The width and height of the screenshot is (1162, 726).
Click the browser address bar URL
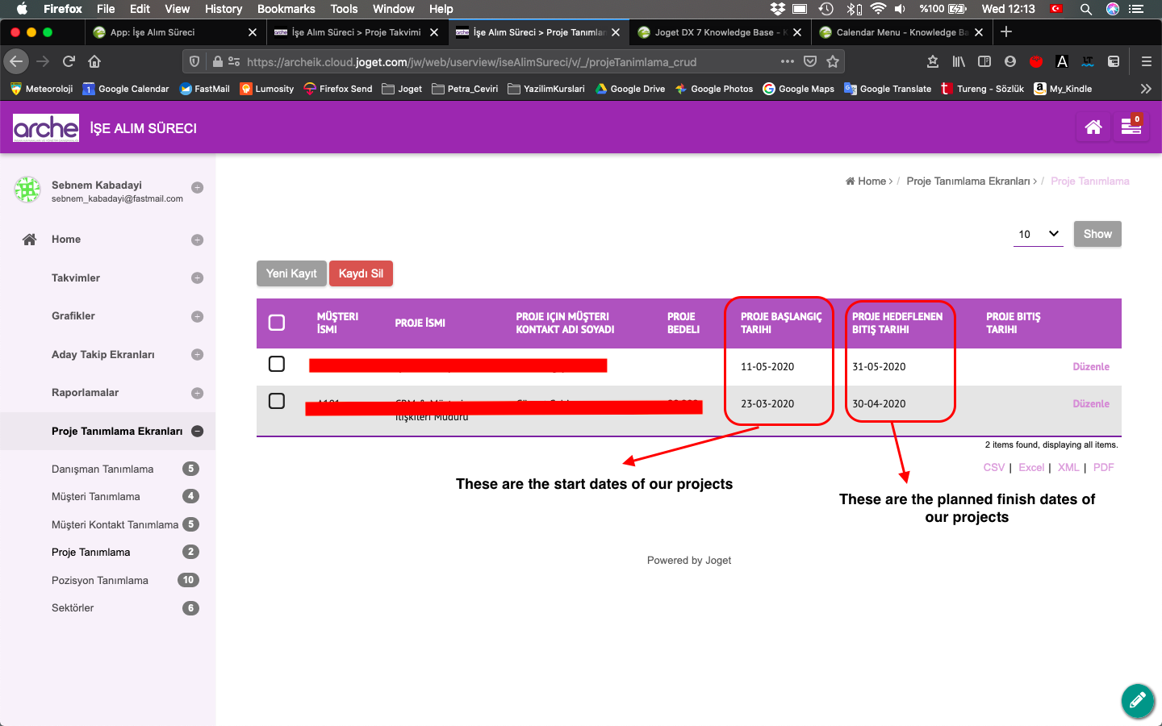(x=471, y=62)
